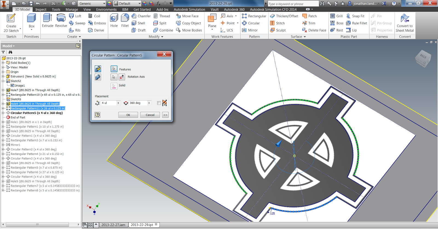The height and width of the screenshot is (229, 438).
Task: Select the Fillet tool
Action: coord(125,21)
